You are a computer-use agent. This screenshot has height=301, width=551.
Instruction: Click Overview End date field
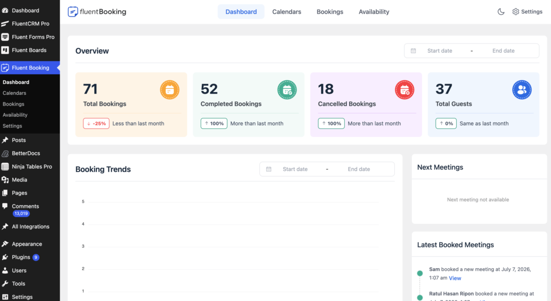tap(503, 51)
